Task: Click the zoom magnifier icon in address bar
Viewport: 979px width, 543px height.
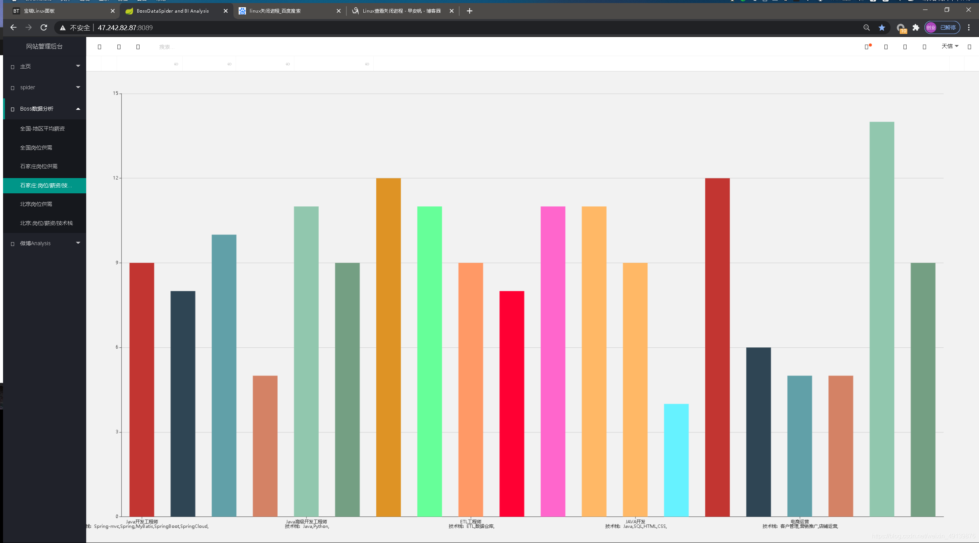Action: coord(867,27)
